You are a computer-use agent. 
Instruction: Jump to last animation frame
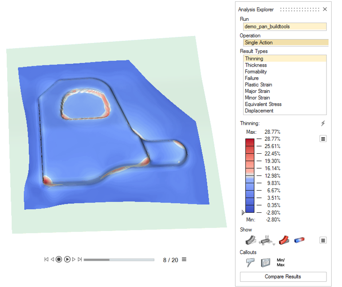coord(80,259)
